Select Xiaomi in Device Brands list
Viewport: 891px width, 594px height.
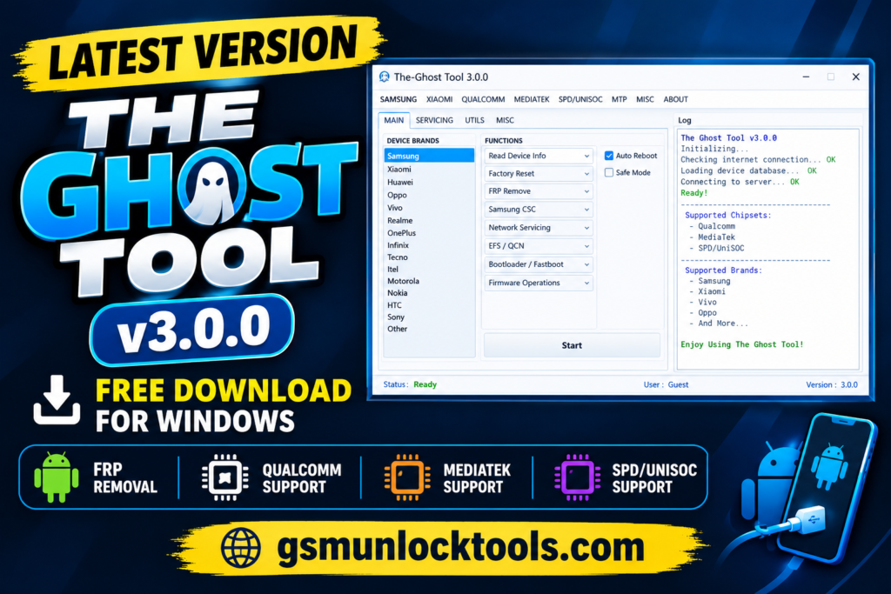[429, 170]
